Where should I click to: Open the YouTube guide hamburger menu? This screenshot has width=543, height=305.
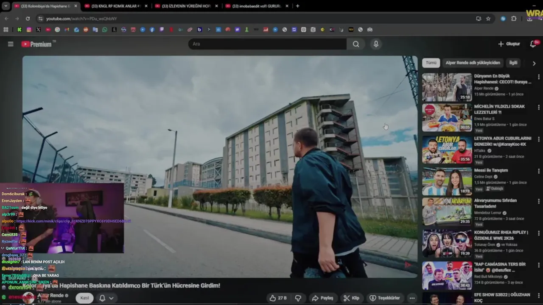pyautogui.click(x=11, y=44)
